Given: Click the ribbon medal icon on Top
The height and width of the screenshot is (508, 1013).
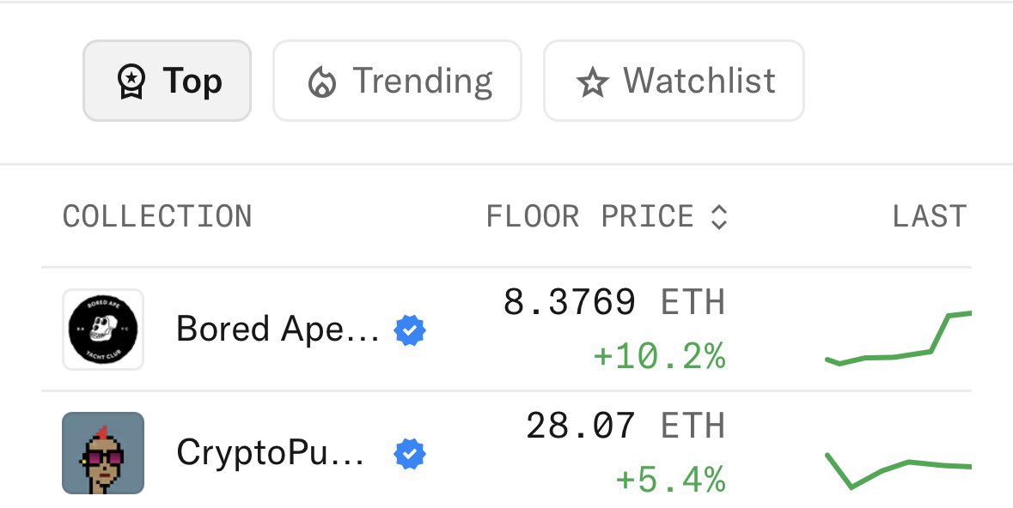Looking at the screenshot, I should coord(131,82).
